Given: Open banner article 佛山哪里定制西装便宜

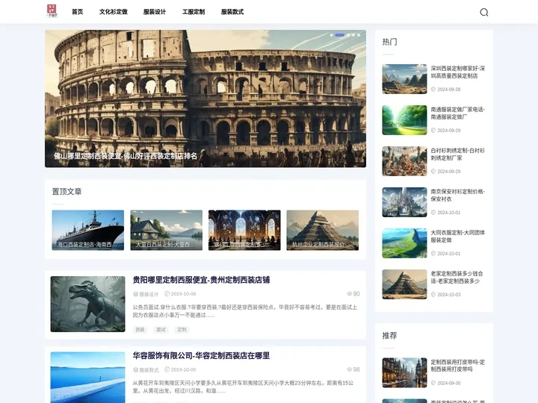Looking at the screenshot, I should click(126, 156).
